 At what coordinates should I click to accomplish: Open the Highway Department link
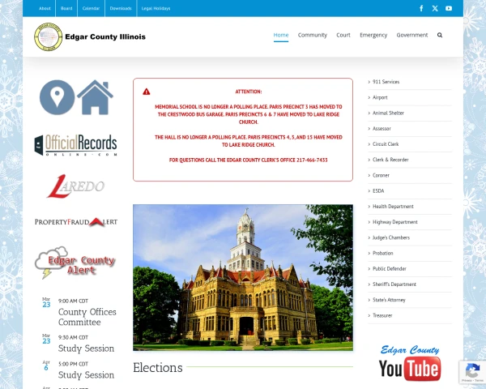click(395, 222)
